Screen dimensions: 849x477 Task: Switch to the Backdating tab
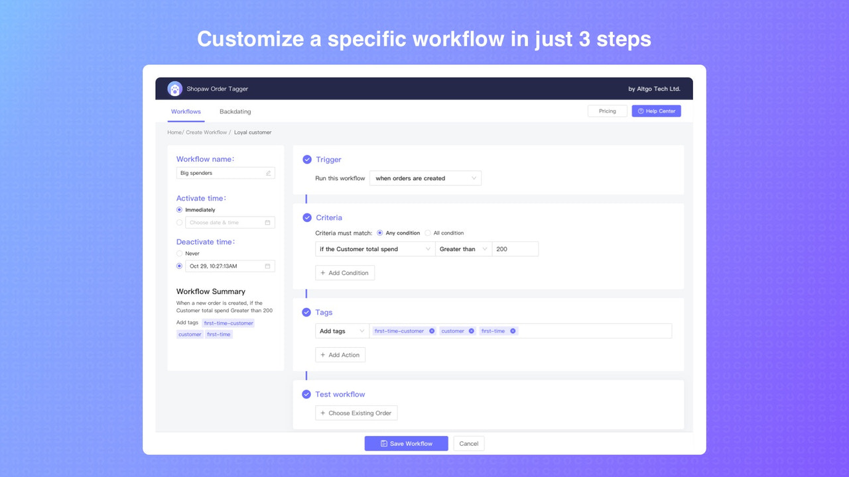point(235,111)
